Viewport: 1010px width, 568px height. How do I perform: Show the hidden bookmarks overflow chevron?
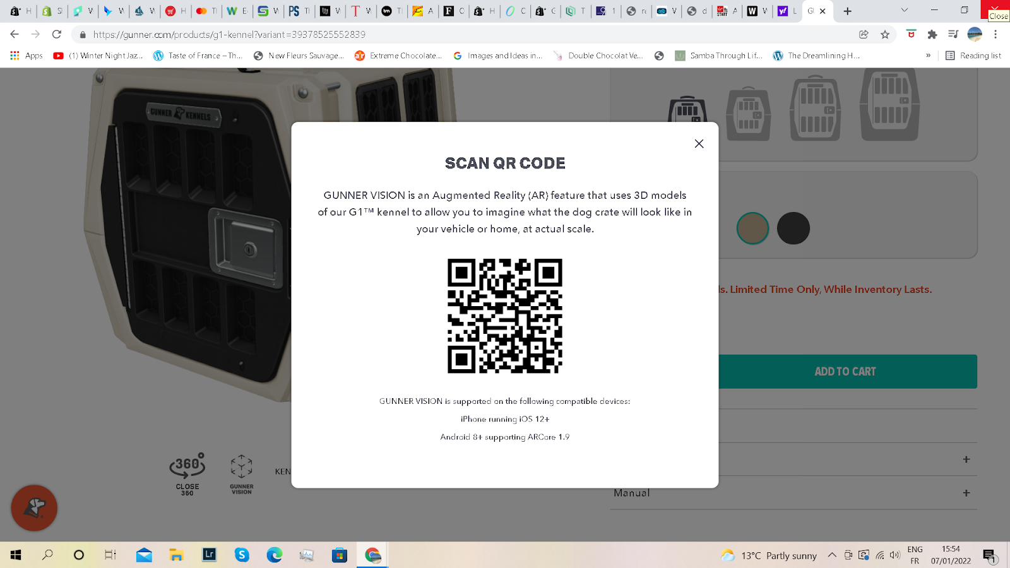pos(928,56)
